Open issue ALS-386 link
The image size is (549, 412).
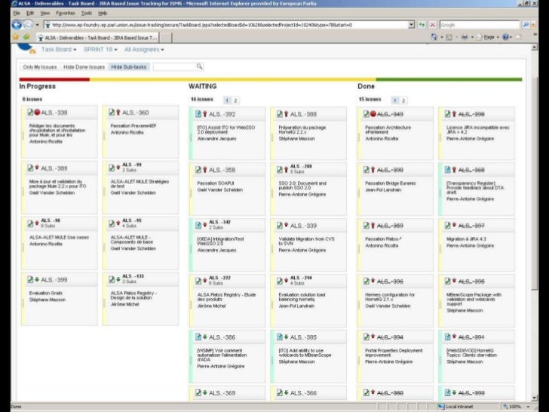[222, 337]
